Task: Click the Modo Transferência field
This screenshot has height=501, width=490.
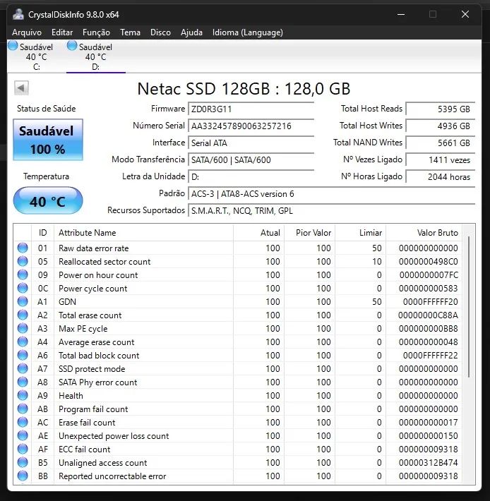Action: (x=251, y=159)
